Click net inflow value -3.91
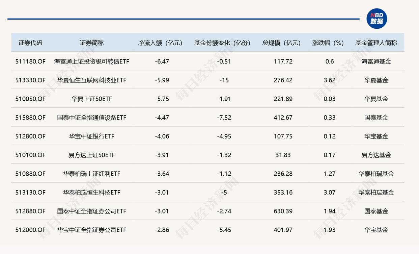Screen dimensions: 419x254 pyautogui.click(x=162, y=155)
